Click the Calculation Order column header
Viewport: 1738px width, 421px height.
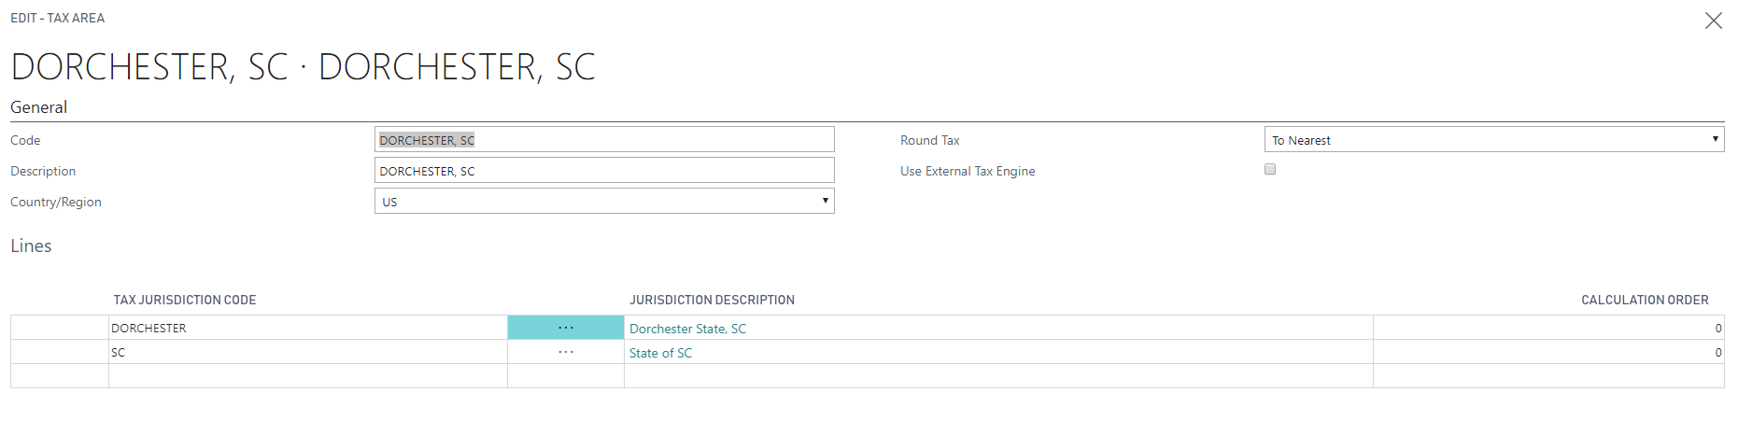click(x=1645, y=300)
